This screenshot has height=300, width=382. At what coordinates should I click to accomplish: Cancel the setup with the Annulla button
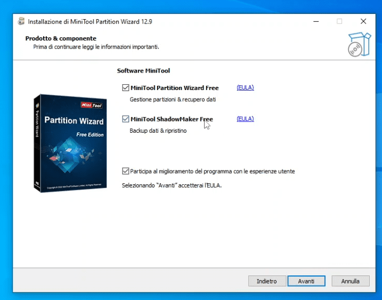[x=351, y=281]
